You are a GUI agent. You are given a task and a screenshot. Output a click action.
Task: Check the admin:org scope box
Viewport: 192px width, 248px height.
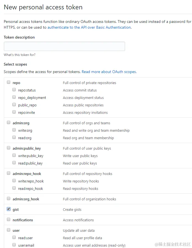point(9,122)
